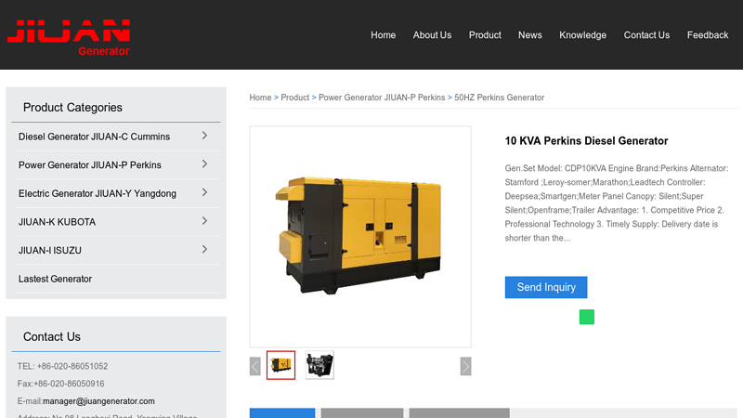The image size is (743, 418).
Task: Click the Product Categories heading
Action: click(x=72, y=108)
